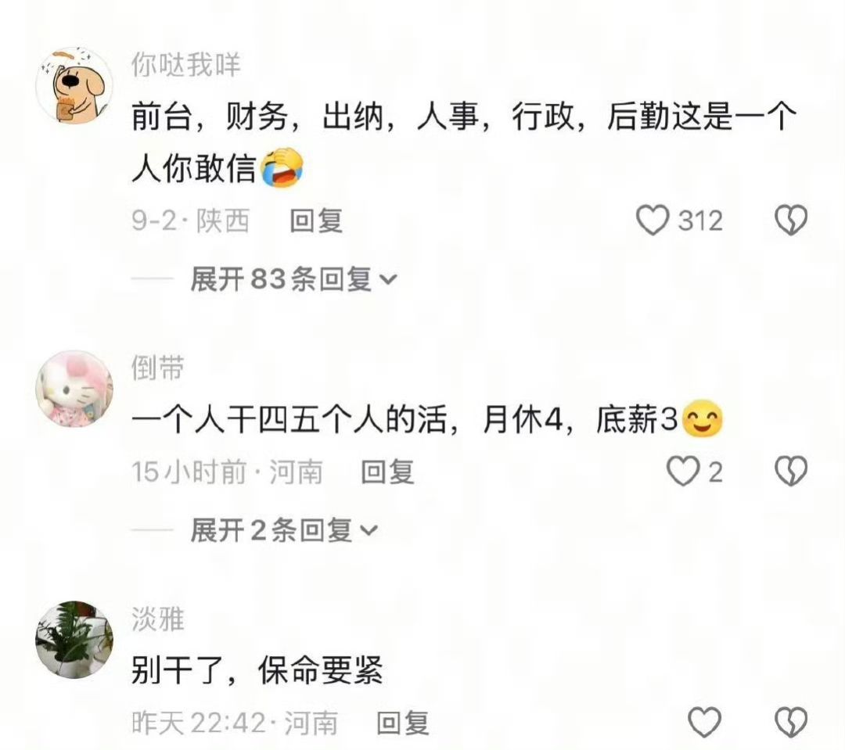Open username 淡雅 profile

(x=158, y=619)
